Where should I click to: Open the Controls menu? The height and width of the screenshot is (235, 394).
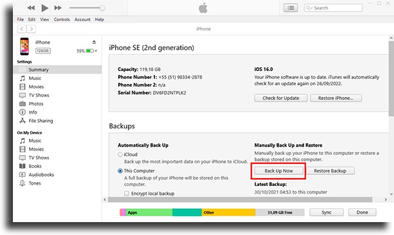click(x=62, y=19)
